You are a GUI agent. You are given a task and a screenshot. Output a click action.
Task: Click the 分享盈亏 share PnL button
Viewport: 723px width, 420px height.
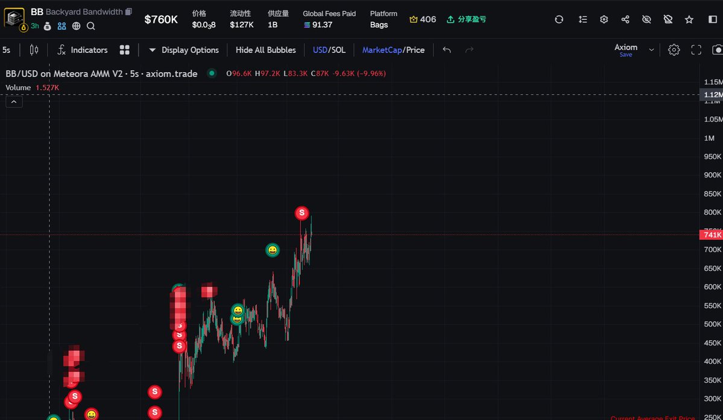click(466, 19)
